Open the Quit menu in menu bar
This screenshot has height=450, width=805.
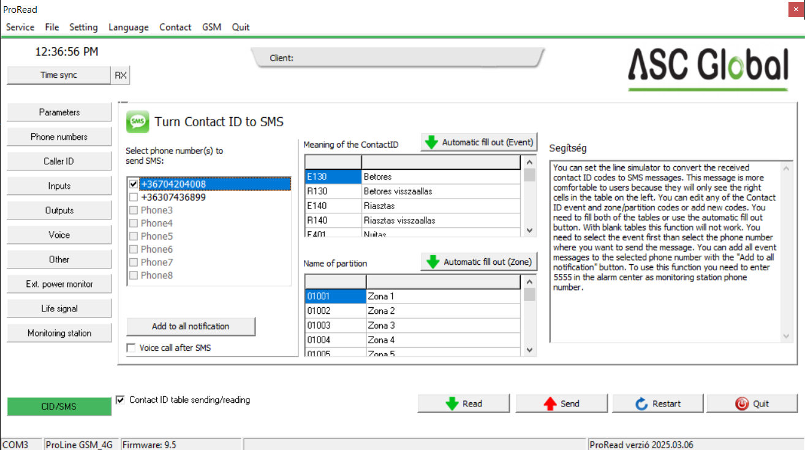[241, 27]
